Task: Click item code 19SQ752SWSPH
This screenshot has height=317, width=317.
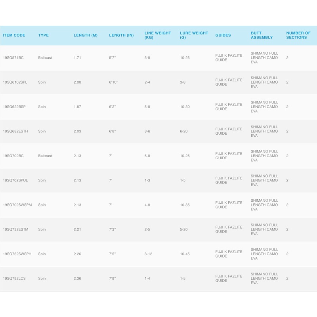Action: coord(17,254)
